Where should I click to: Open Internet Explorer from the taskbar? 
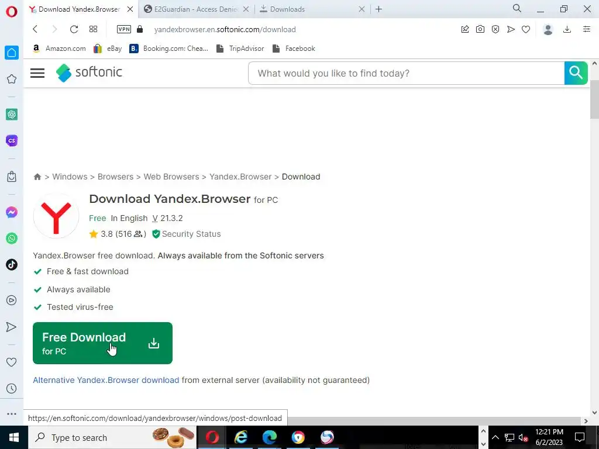240,437
